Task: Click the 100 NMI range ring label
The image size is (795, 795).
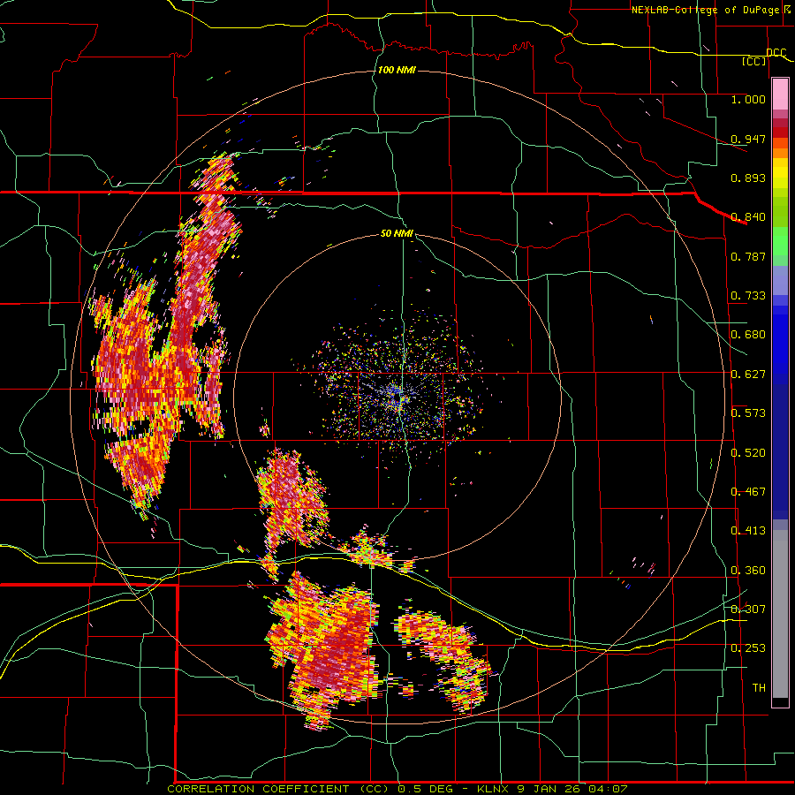Action: coord(397,70)
